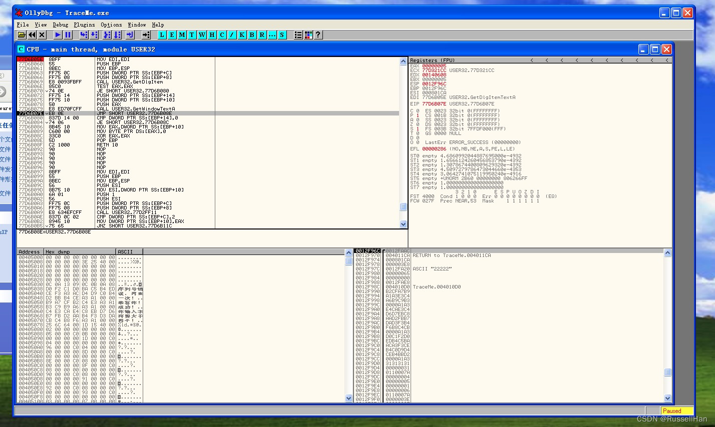Select the CALL USER32.GetWindowTextA line
715x427 pixels.
(x=208, y=109)
